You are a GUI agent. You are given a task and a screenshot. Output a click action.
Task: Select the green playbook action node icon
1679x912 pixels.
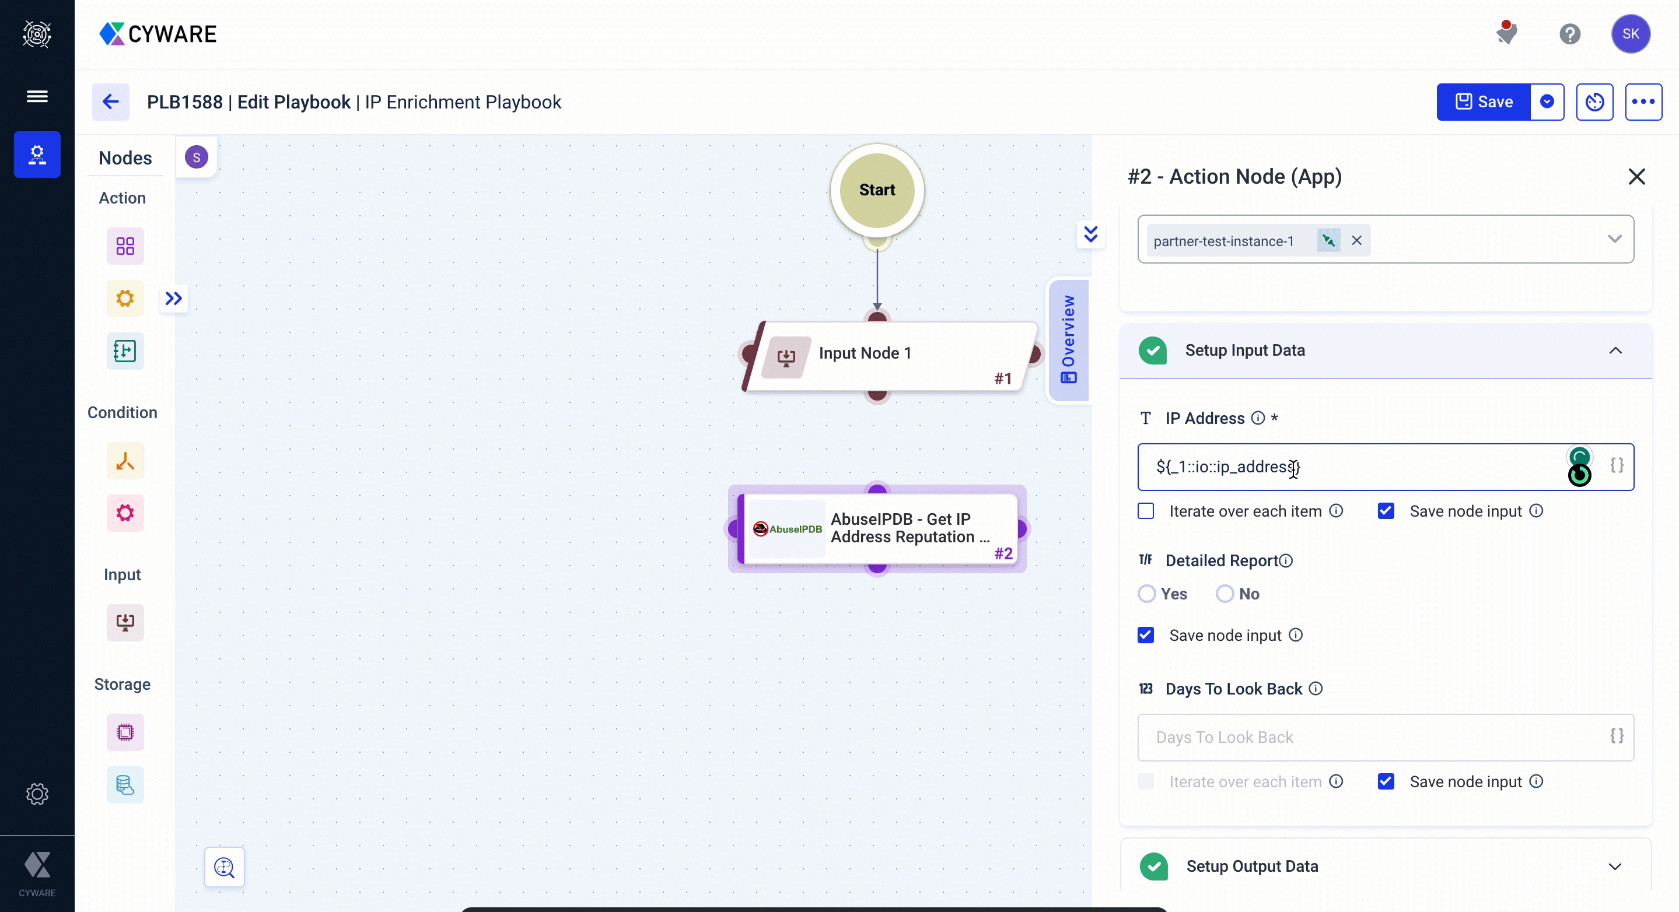tap(125, 351)
